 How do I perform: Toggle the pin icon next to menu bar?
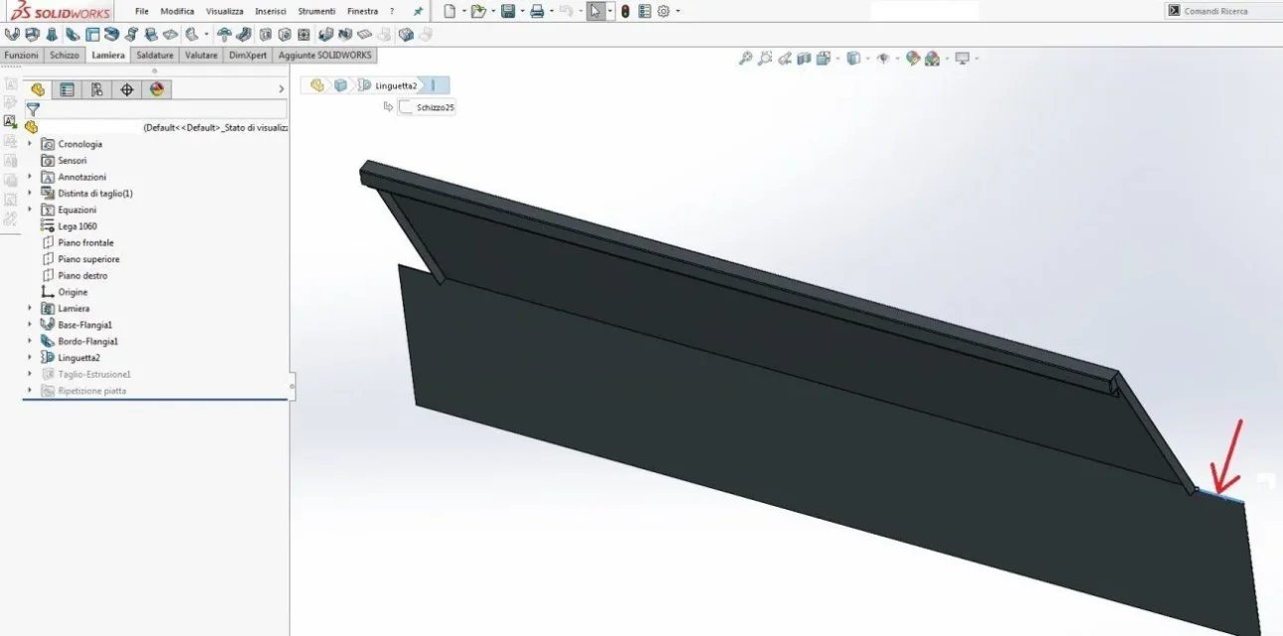(x=418, y=11)
